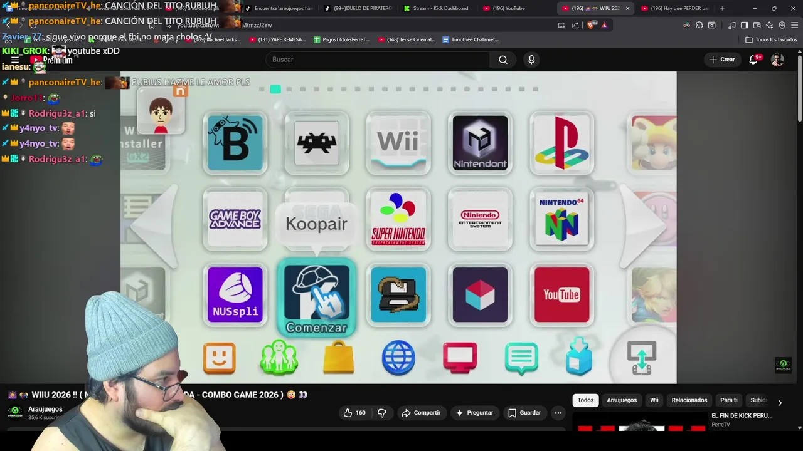Open the Tense Cinemat... bookmark
Screen dimensions: 803x451
tap(407, 39)
